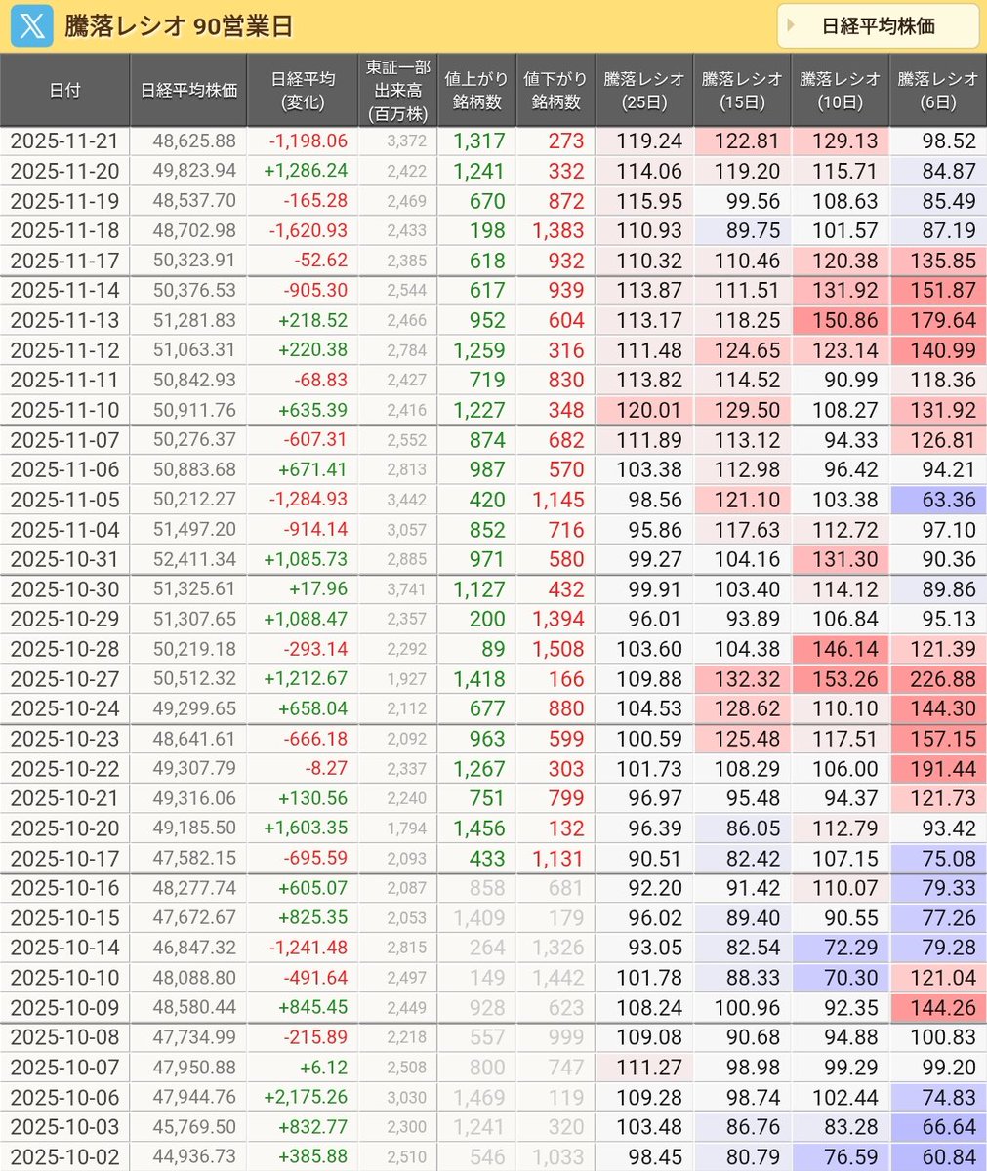The height and width of the screenshot is (1171, 987).
Task: Select the date 2025-11-12
Action: (64, 350)
